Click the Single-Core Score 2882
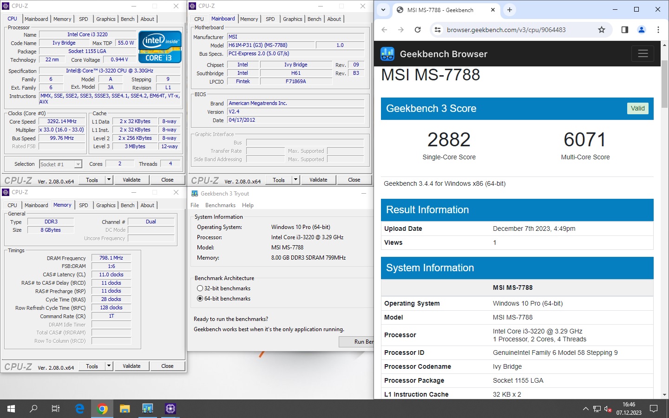 pyautogui.click(x=449, y=139)
